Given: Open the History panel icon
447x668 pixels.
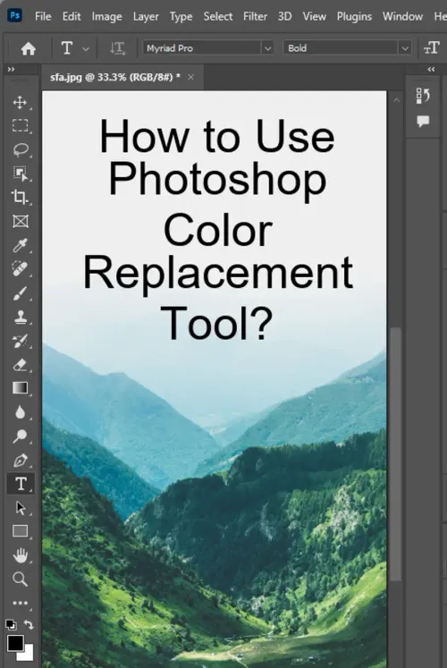Looking at the screenshot, I should tap(423, 97).
